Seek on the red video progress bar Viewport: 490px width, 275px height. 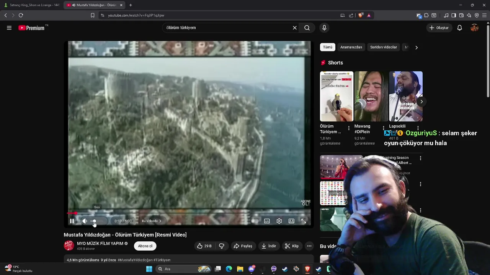tap(189, 213)
